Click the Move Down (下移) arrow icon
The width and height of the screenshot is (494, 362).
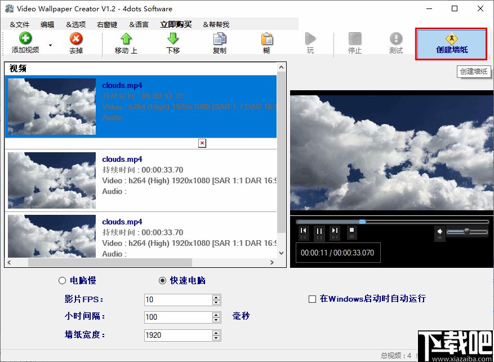pos(173,39)
